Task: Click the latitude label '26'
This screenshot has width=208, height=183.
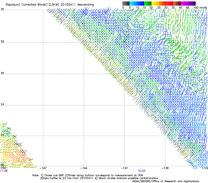Action: [2, 73]
